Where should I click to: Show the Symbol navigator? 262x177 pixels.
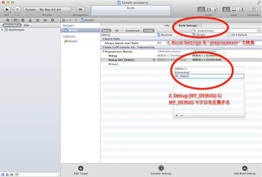[x=15, y=20]
